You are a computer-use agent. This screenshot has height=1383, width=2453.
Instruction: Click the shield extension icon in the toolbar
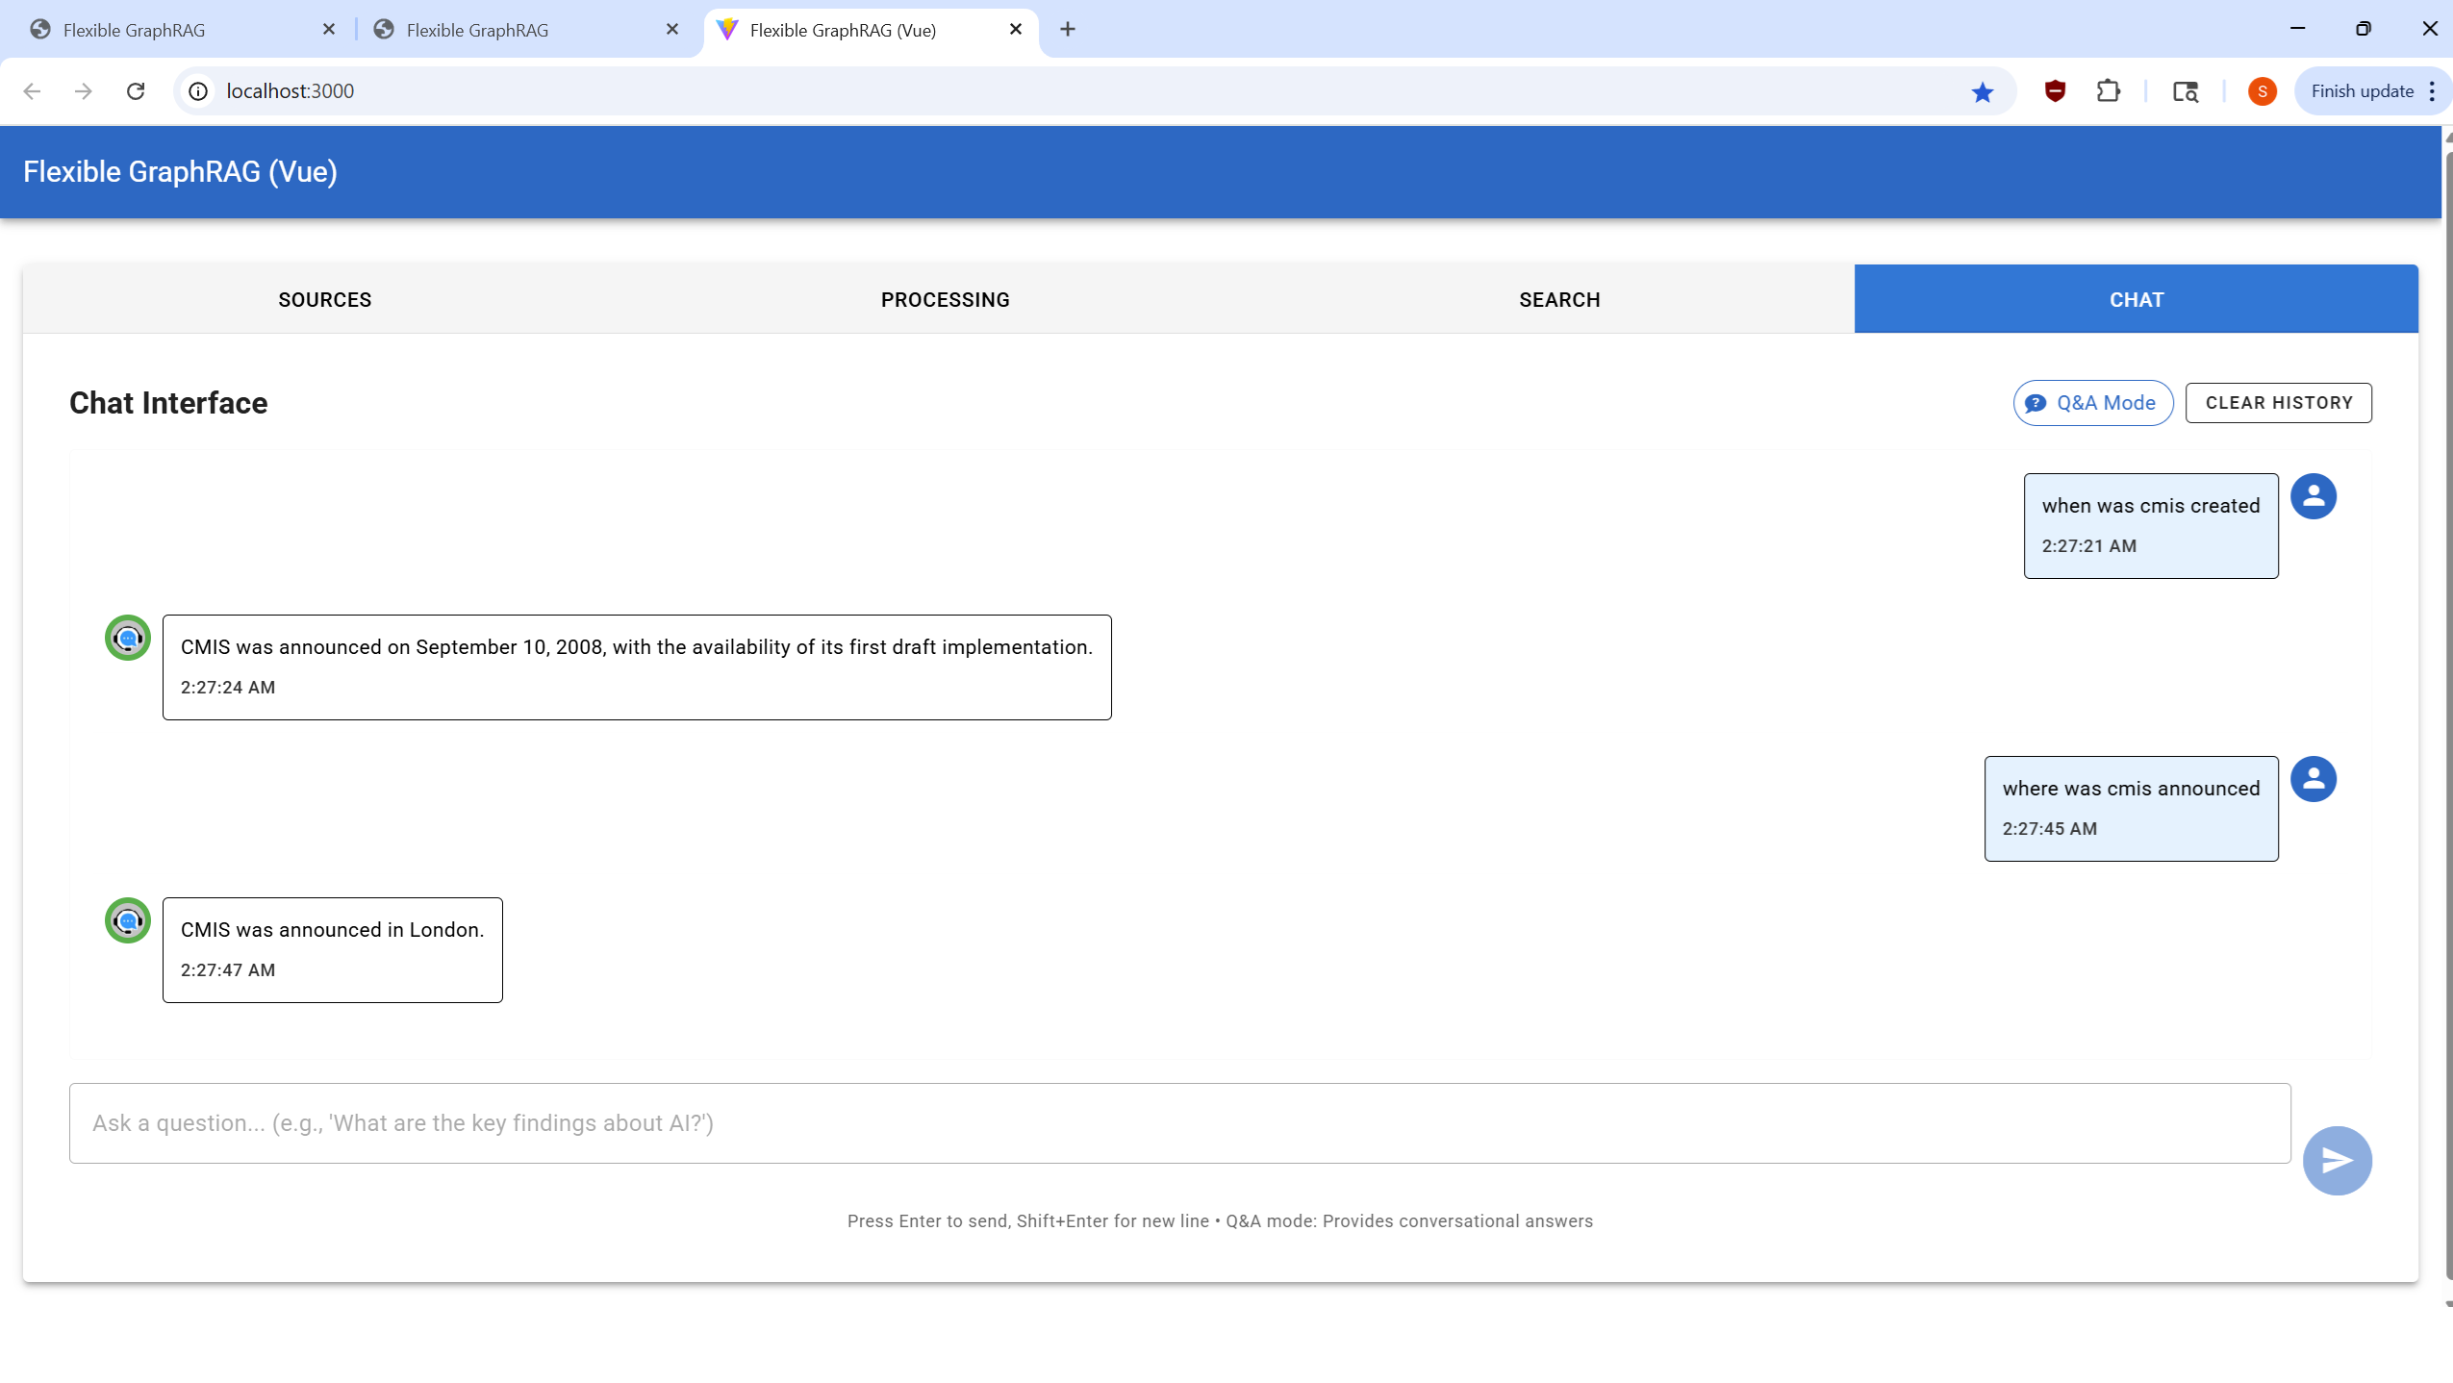click(x=2054, y=90)
